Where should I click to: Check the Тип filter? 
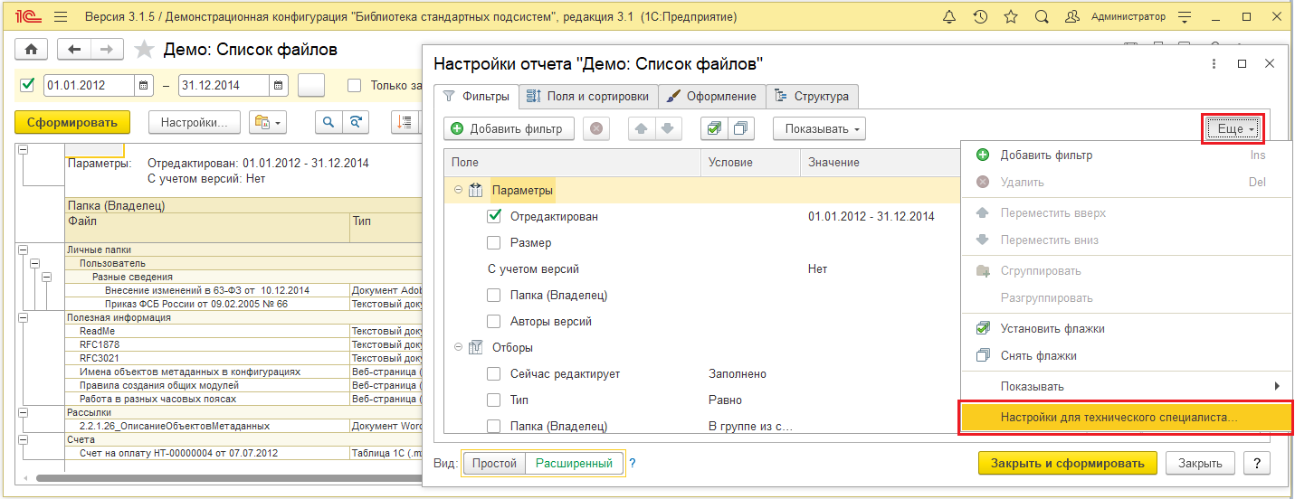click(x=494, y=400)
